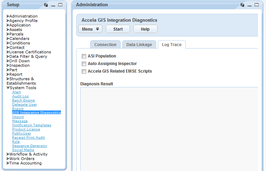Collapse the System Tools tree node
Image resolution: width=266 pixels, height=171 pixels.
(x=8, y=88)
